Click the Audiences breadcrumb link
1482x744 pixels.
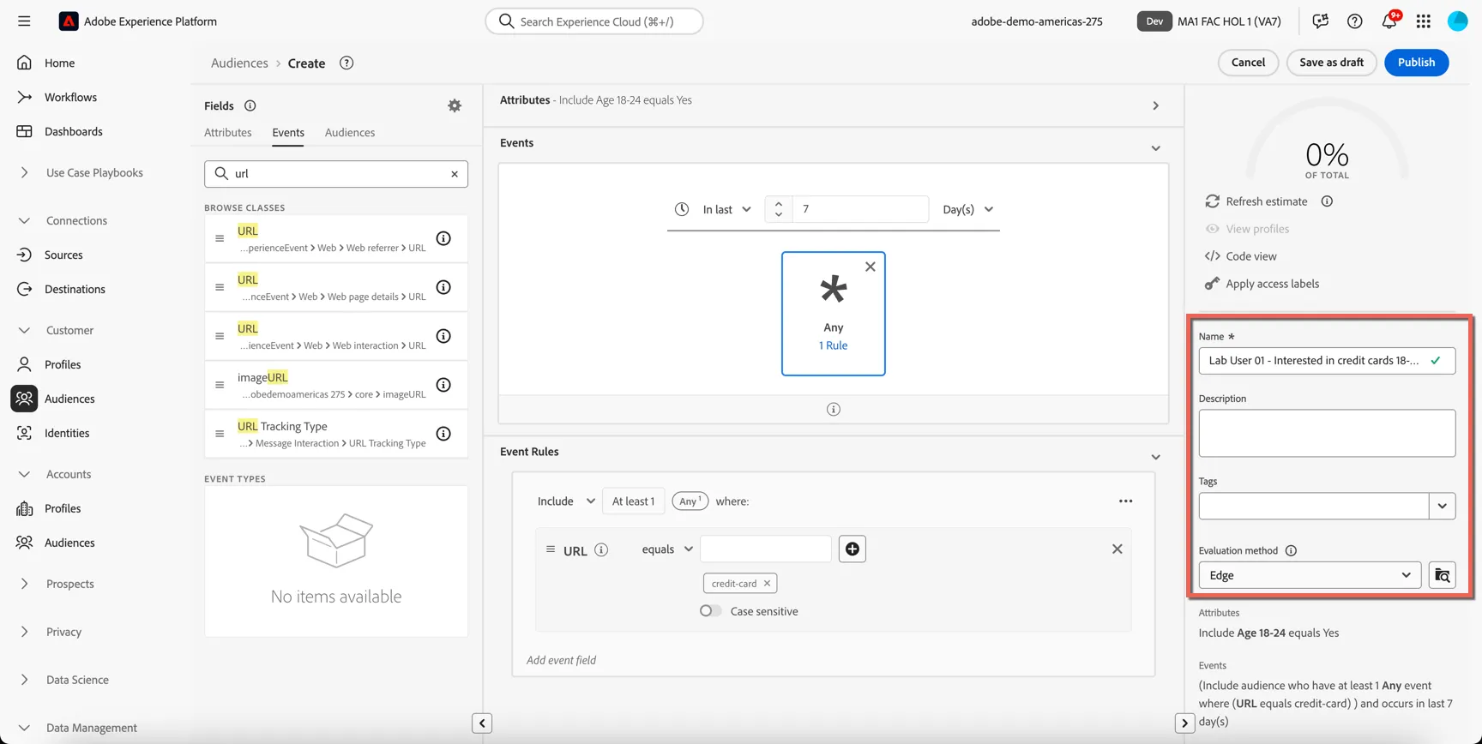(x=239, y=63)
